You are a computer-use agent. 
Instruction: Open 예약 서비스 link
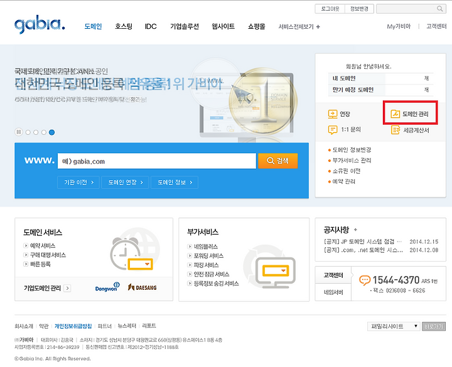[x=43, y=246]
